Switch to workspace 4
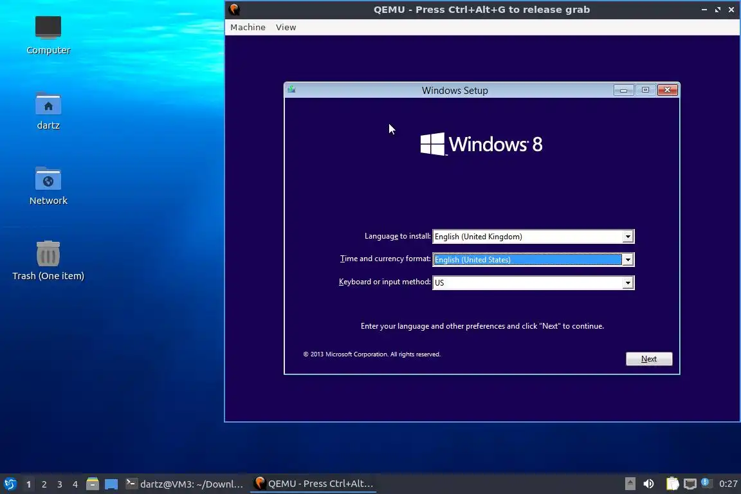Image resolution: width=741 pixels, height=494 pixels. coord(75,484)
